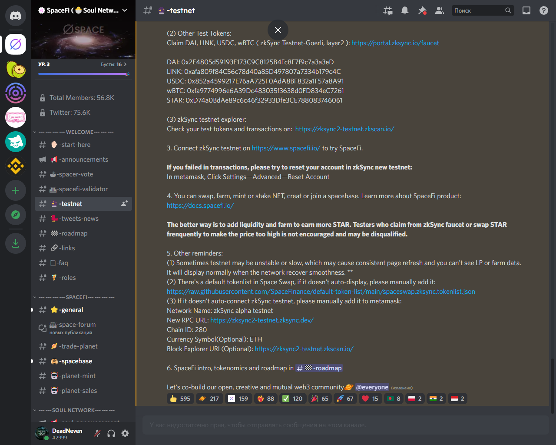This screenshot has height=445, width=556.
Task: Download apps arrow icon
Action: (x=16, y=243)
